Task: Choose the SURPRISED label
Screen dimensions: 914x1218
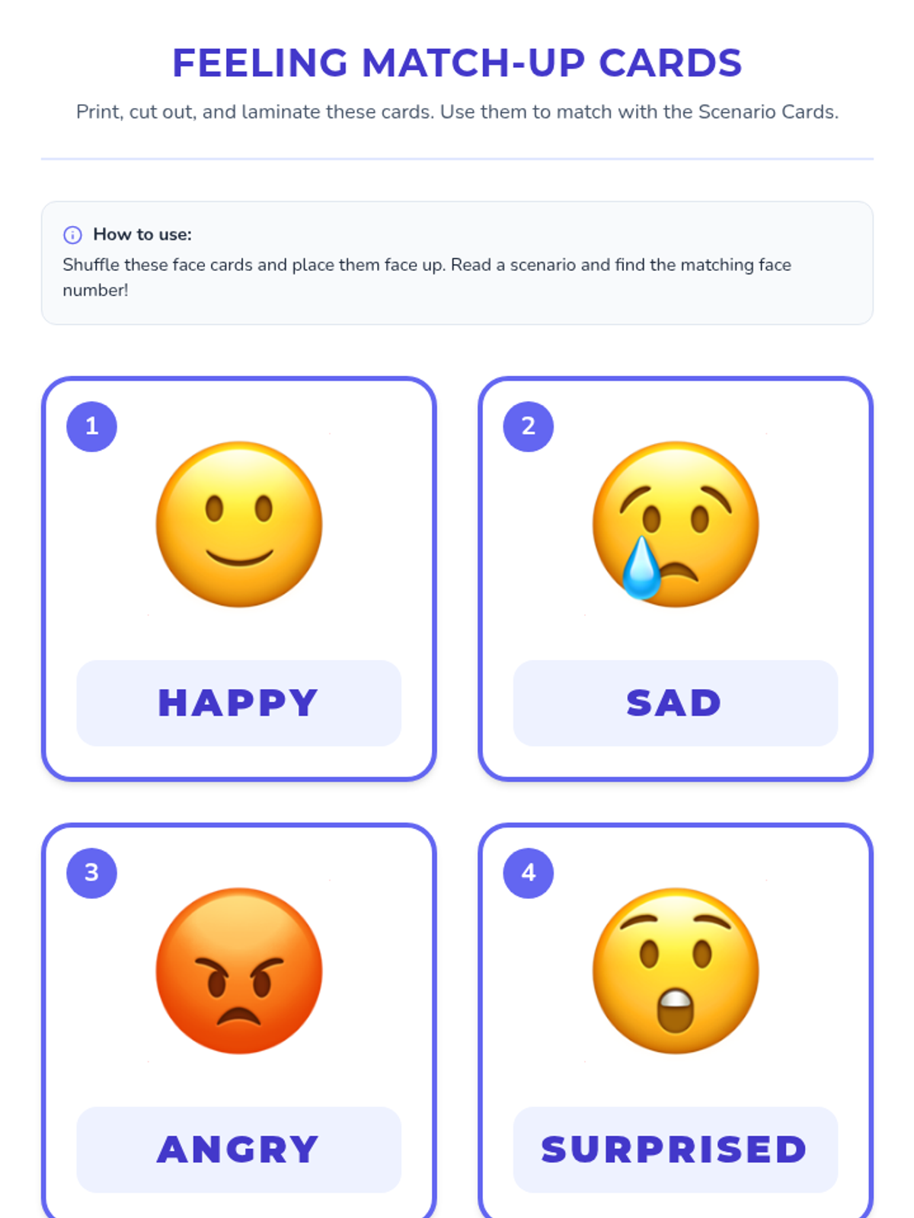Action: [675, 1149]
